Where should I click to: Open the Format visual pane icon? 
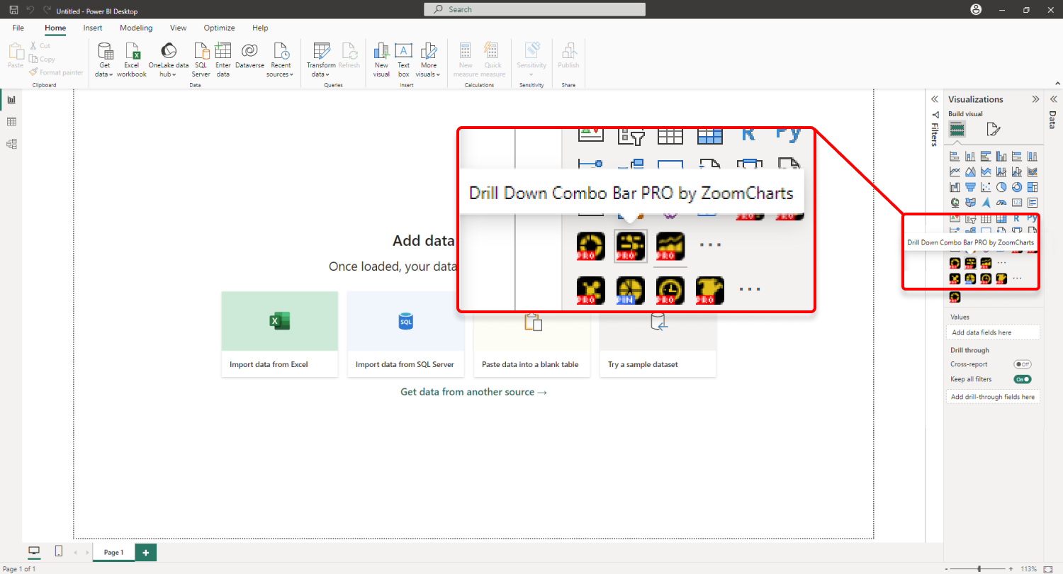click(993, 129)
